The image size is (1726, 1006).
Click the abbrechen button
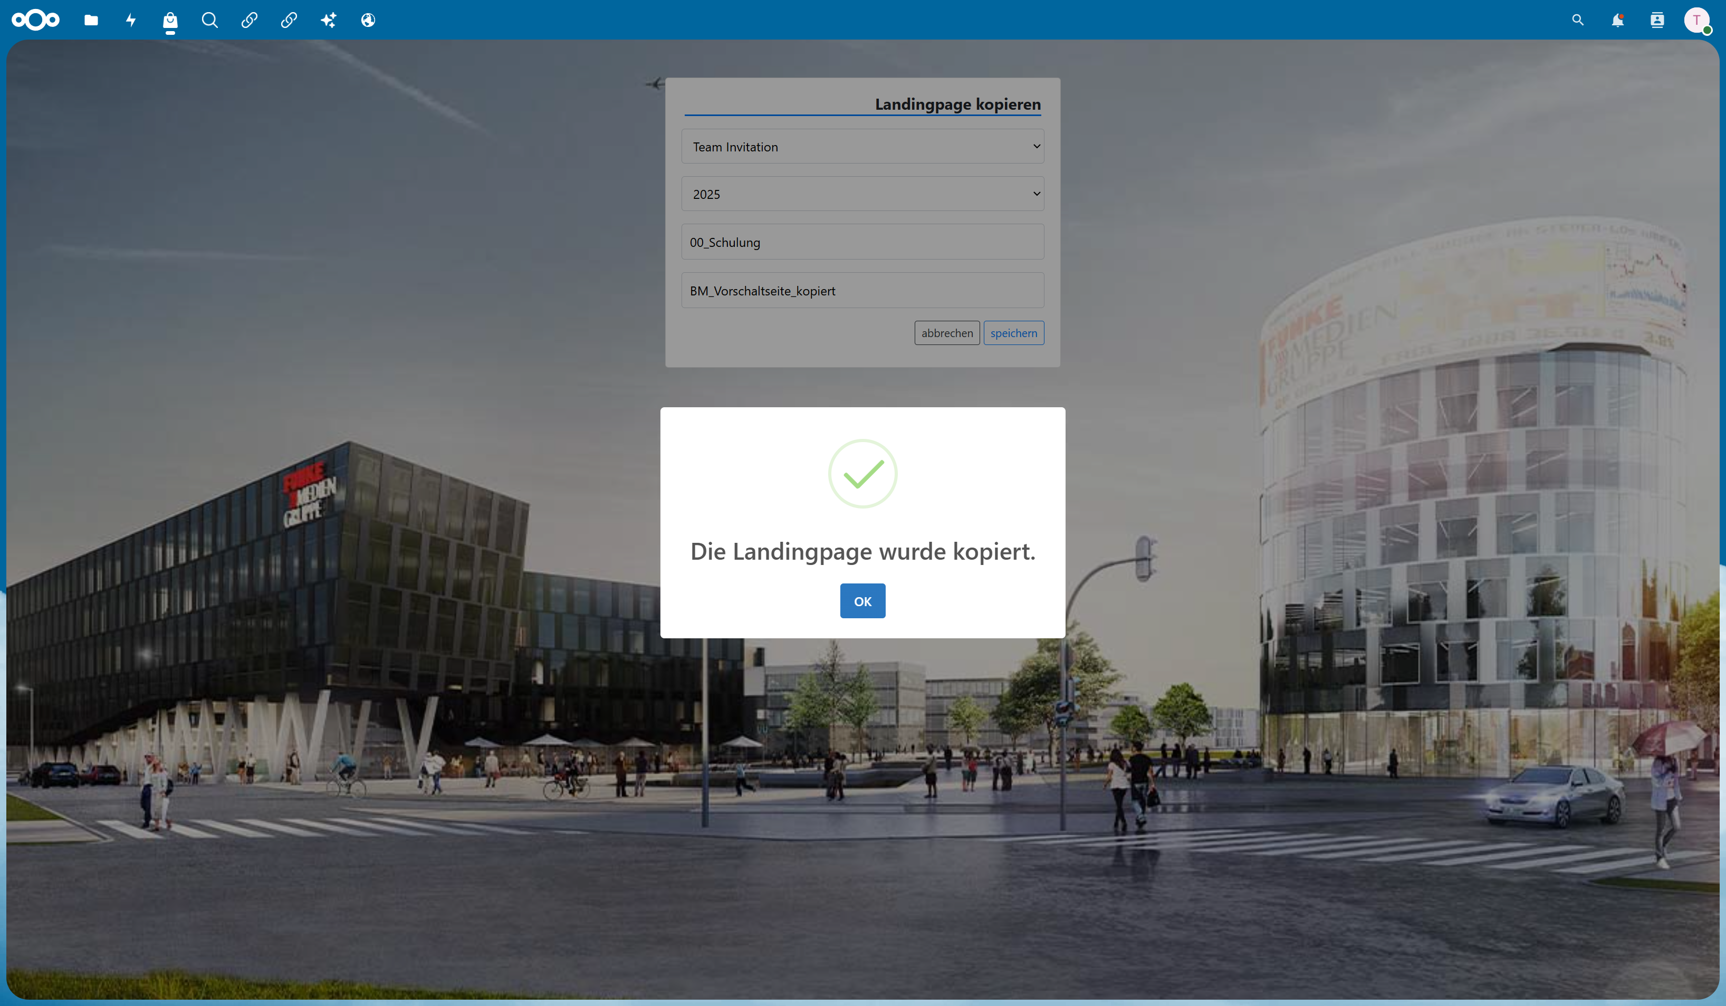point(947,333)
